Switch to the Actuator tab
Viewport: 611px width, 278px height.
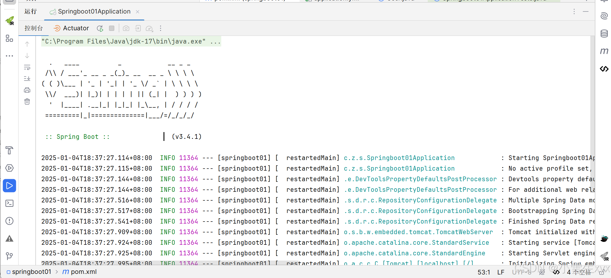[71, 28]
